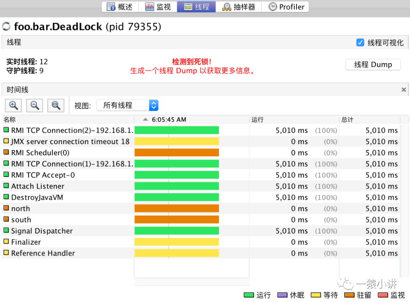Click the 概述 overview tab
The width and height of the screenshot is (410, 302).
(120, 7)
